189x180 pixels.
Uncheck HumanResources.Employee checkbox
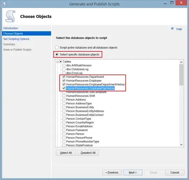coord(64,80)
